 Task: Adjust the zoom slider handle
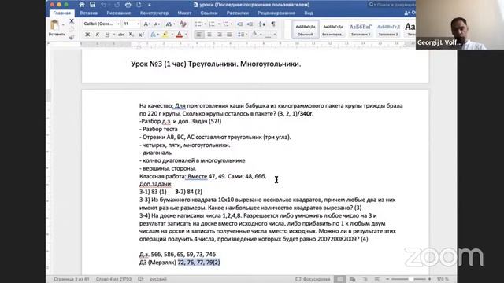411,279
